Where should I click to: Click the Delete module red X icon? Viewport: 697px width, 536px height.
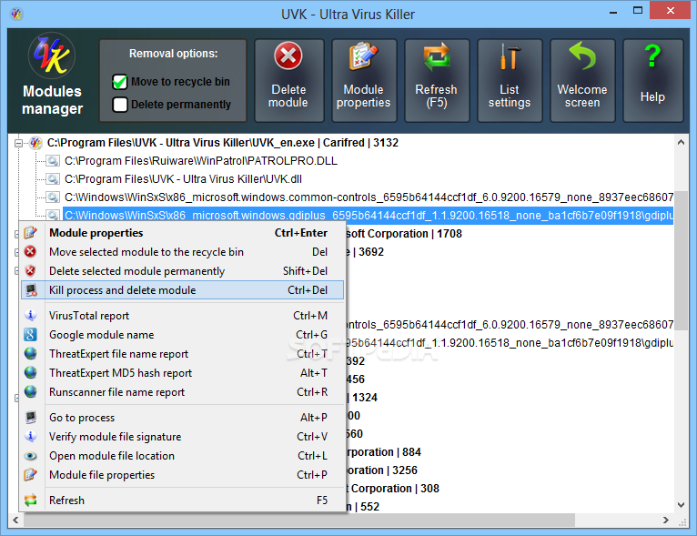tap(288, 56)
